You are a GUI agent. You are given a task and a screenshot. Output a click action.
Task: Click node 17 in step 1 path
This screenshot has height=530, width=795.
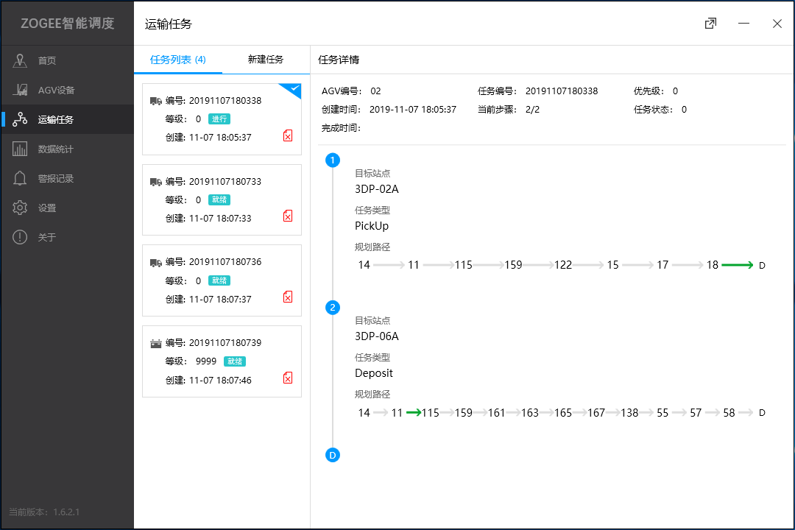click(662, 265)
